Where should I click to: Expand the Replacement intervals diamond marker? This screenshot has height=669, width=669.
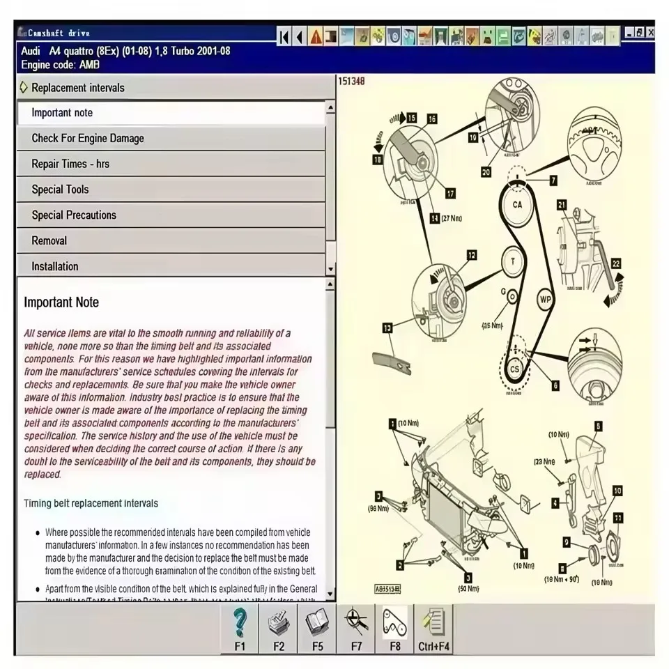click(24, 88)
